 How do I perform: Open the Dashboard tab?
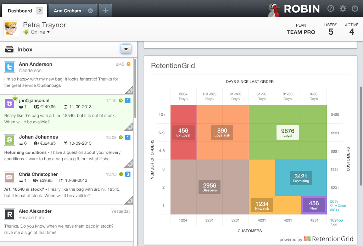click(24, 11)
